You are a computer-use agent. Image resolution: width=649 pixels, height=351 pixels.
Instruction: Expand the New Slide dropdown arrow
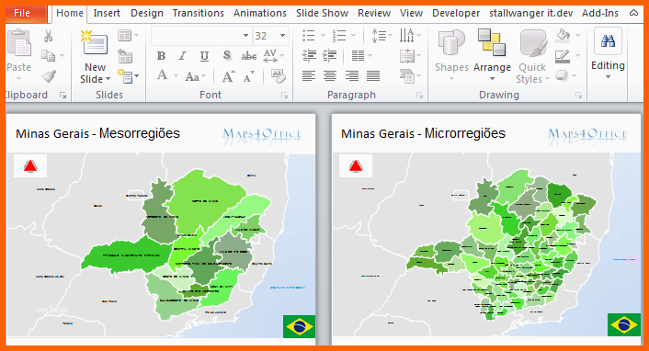(108, 79)
